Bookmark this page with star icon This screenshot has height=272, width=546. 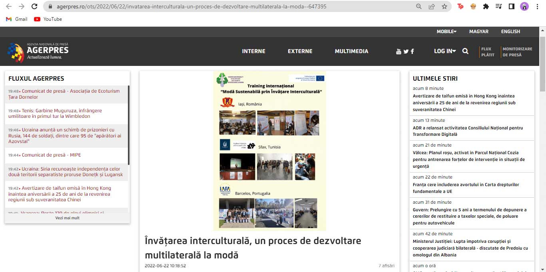click(444, 6)
